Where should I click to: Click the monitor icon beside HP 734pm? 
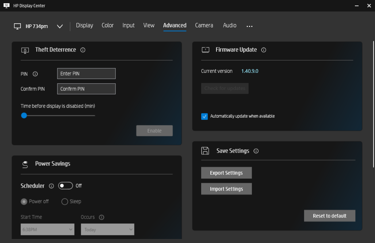pos(18,26)
